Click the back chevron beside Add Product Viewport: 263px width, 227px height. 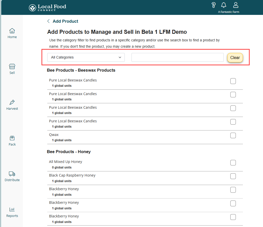click(x=49, y=21)
